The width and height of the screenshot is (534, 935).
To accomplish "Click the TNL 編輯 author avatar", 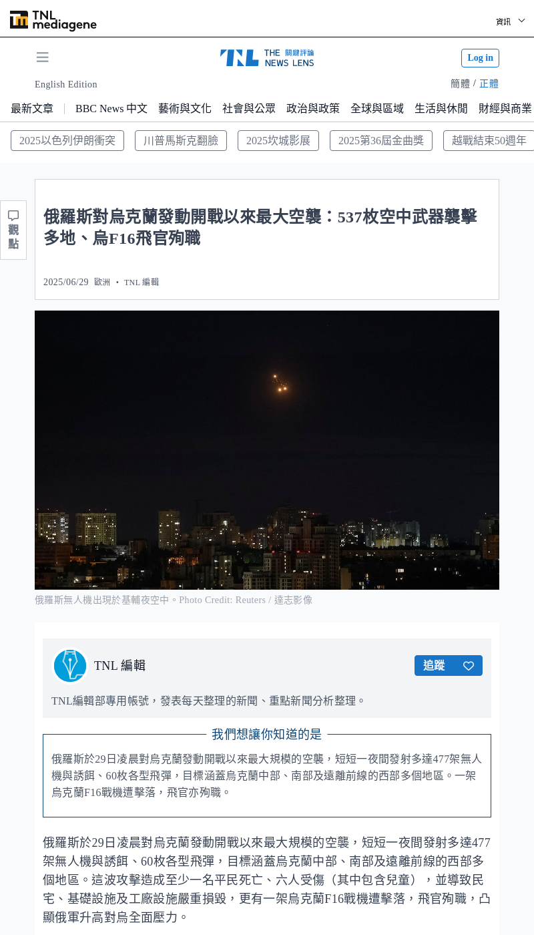I will (x=70, y=666).
